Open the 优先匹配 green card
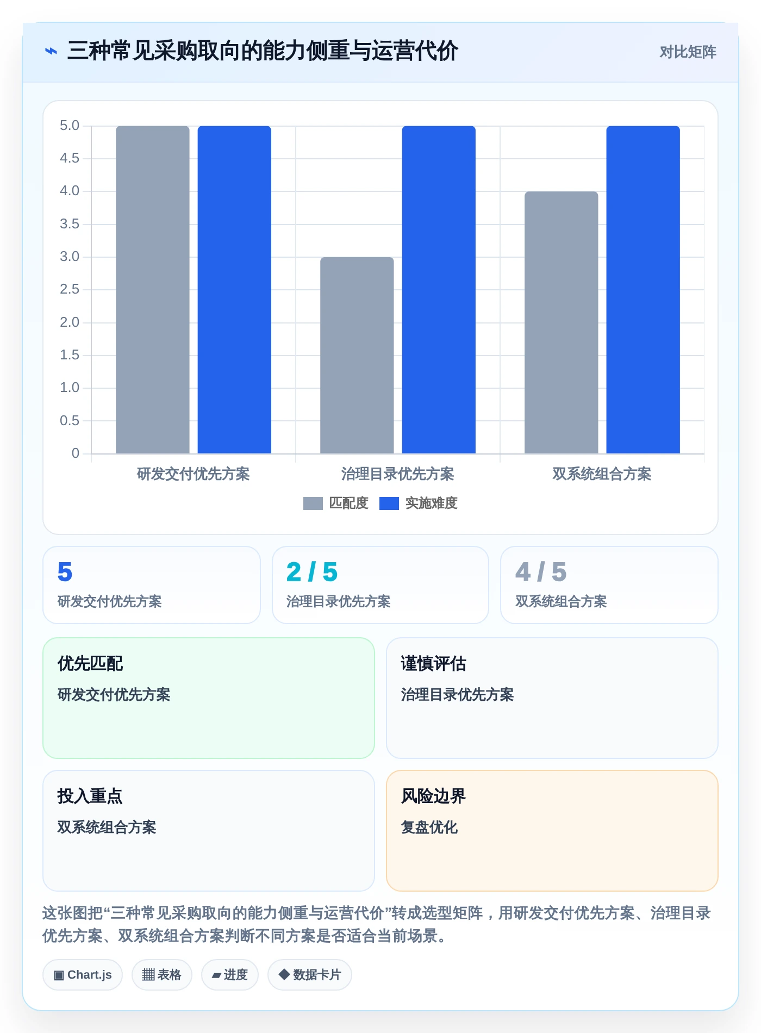 209,698
